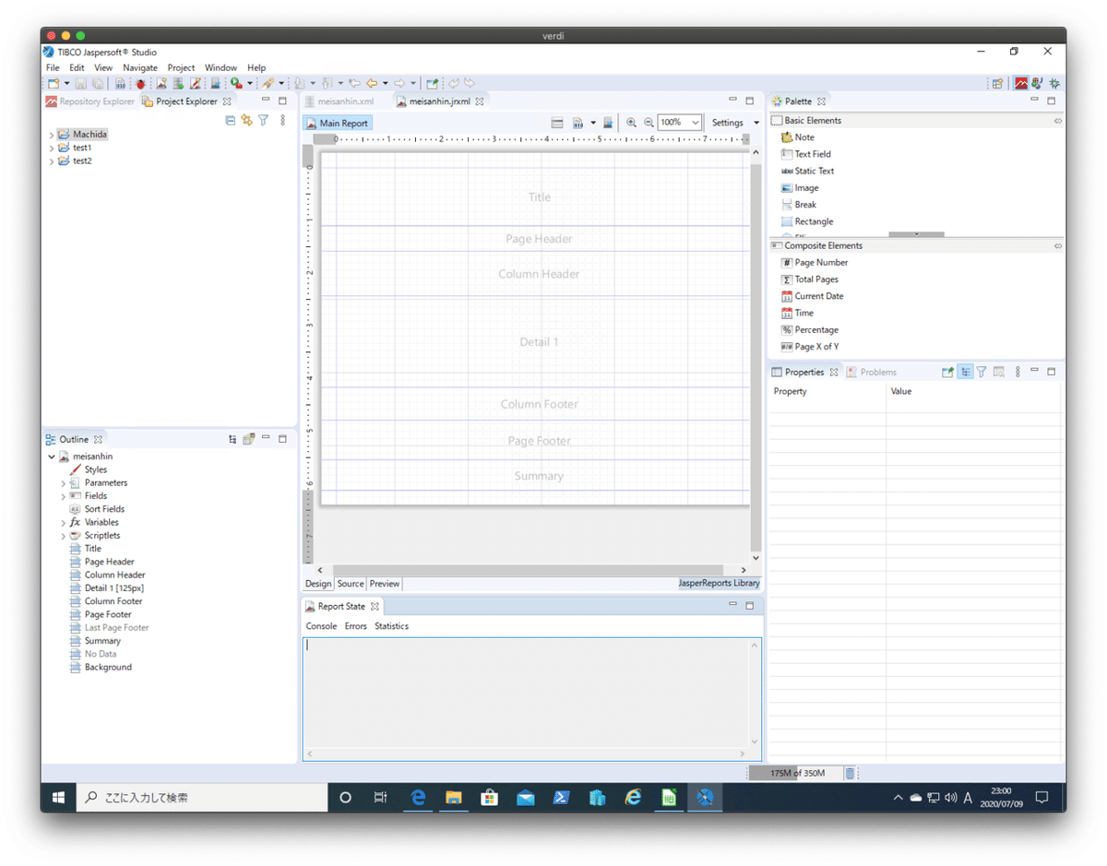Open the zoom percentage dropdown
This screenshot has height=866, width=1107.
point(696,122)
